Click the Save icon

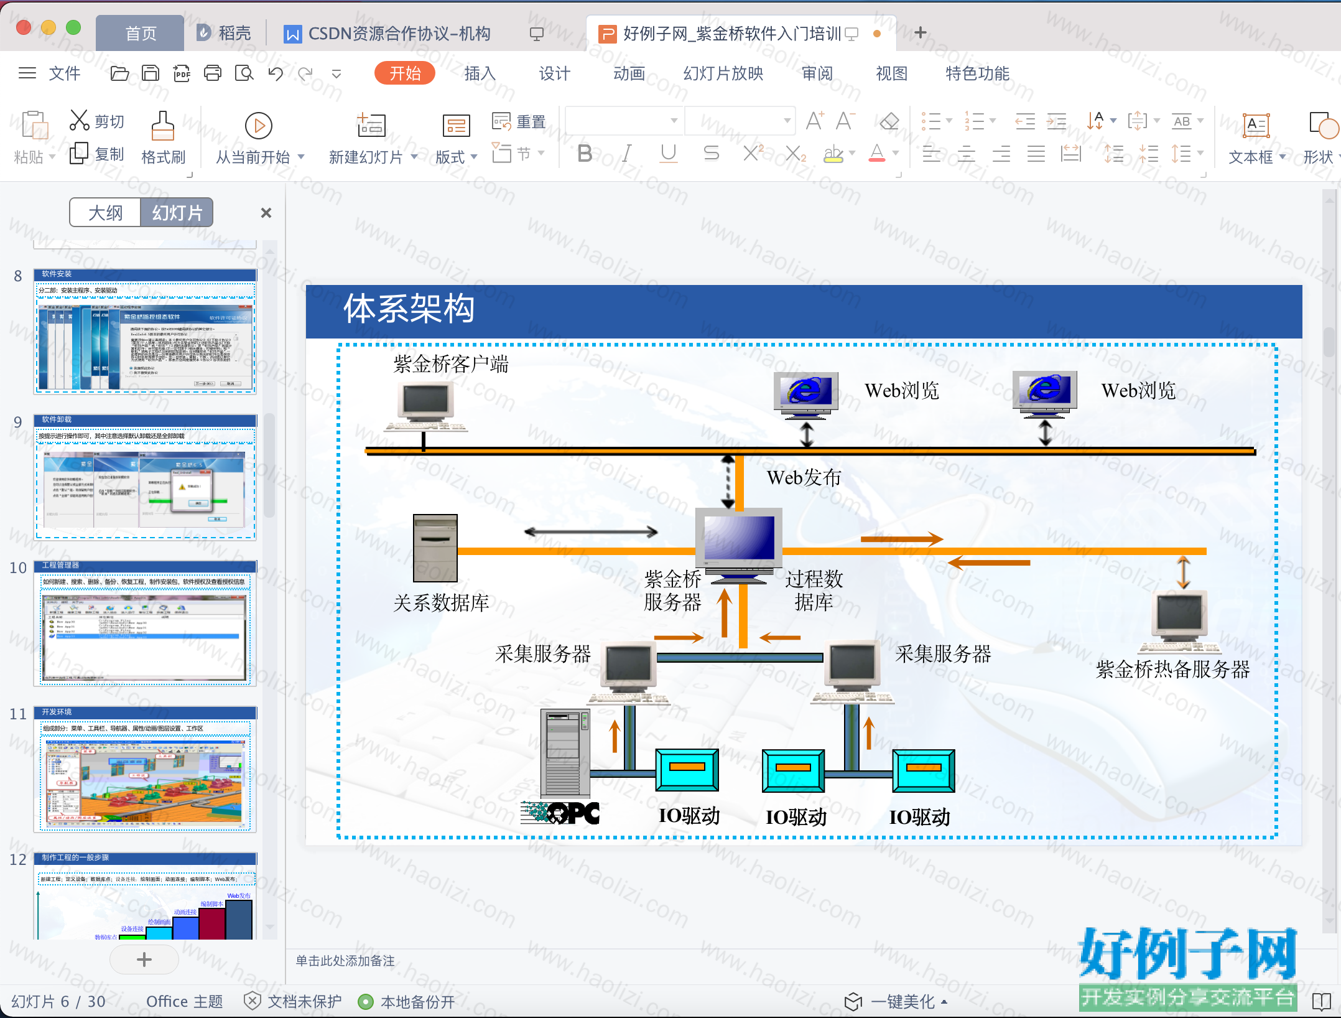(151, 73)
